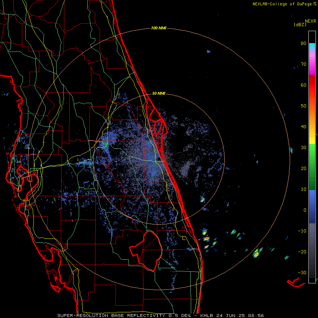Viewport: 318px width, 318px height.
Task: Click the 60 value on the dBZ scale
Action: [304, 85]
